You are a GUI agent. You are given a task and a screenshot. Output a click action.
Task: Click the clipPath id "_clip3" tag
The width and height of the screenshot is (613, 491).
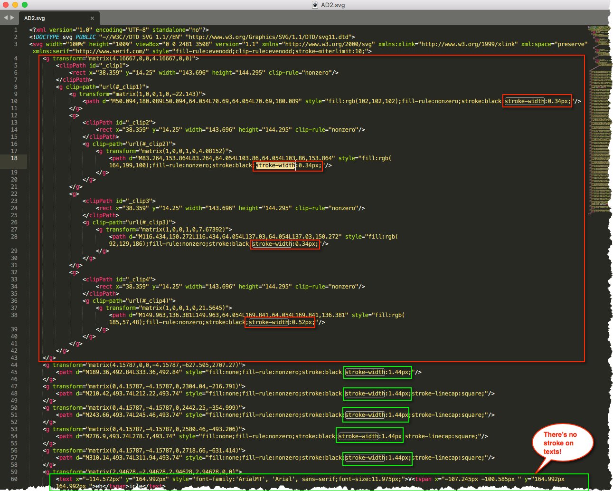[x=119, y=201]
